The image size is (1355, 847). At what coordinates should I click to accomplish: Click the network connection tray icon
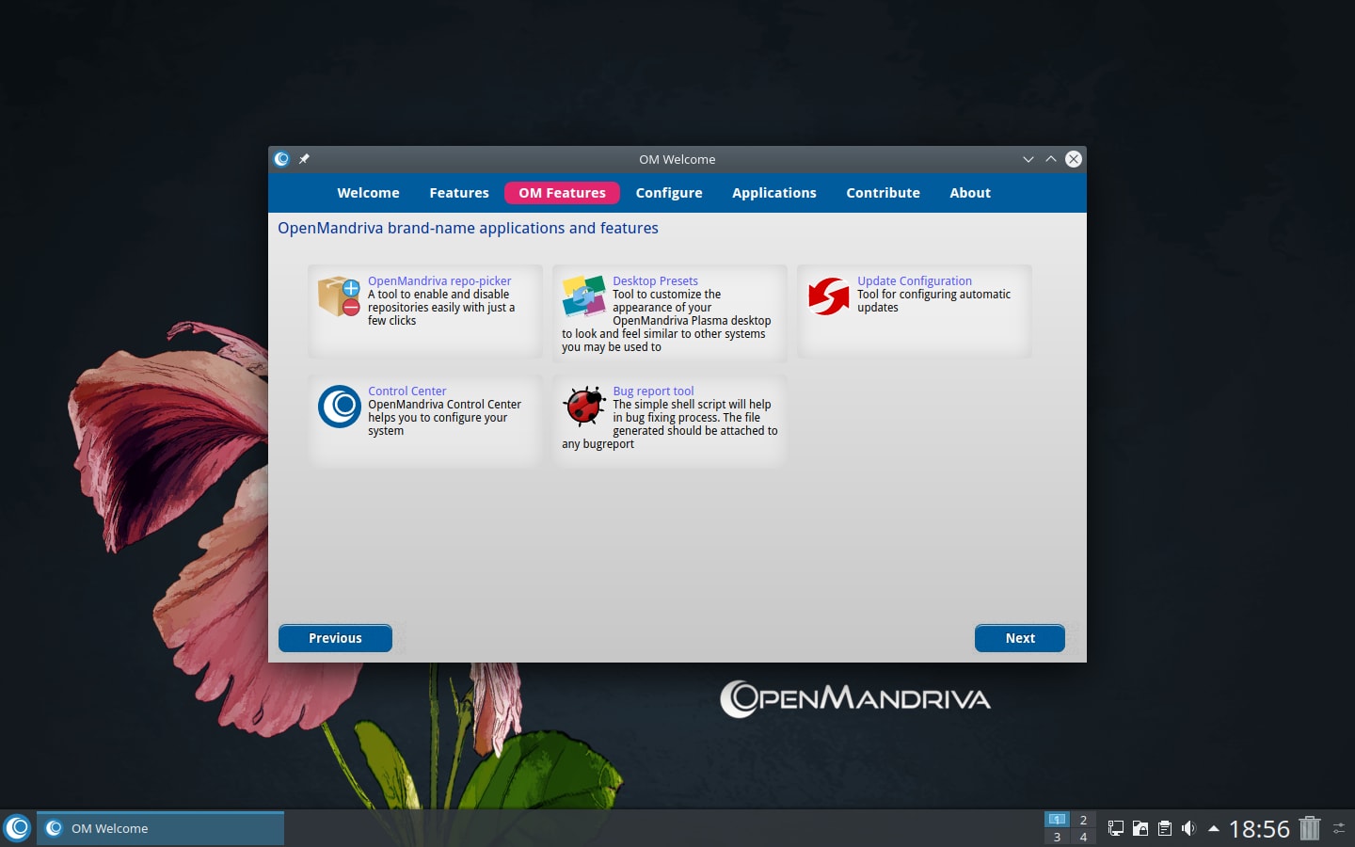point(1115,828)
